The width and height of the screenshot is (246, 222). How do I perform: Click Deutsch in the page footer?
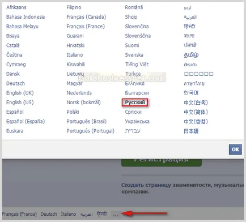point(49,214)
